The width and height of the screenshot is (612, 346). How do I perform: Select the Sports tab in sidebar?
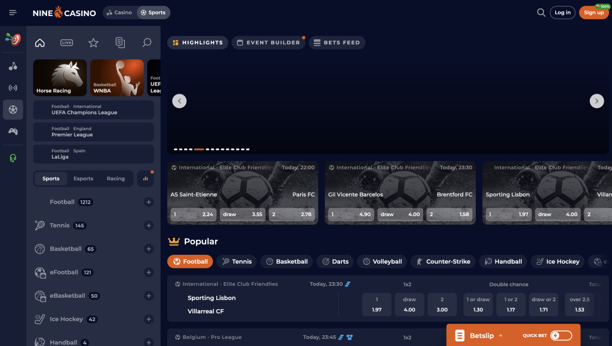click(51, 178)
